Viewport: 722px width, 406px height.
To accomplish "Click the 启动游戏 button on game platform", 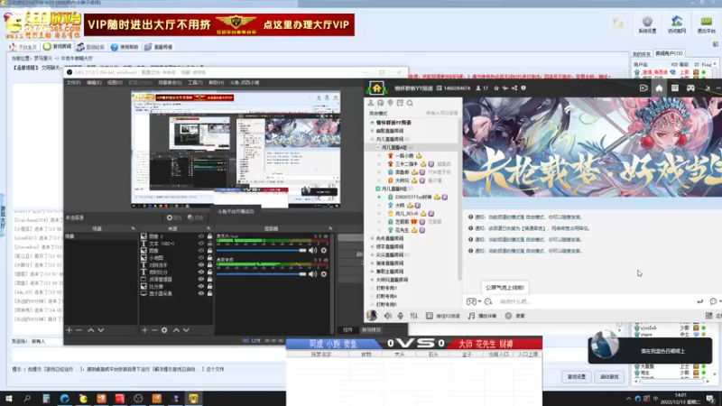I will (x=609, y=376).
